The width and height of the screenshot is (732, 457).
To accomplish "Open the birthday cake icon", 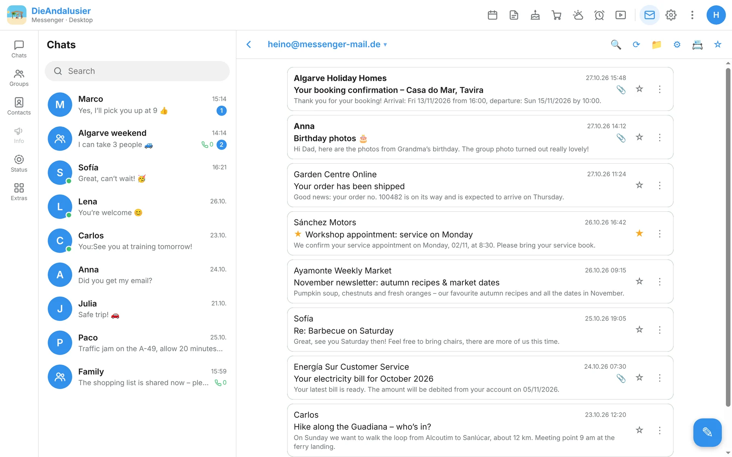I will click(535, 15).
